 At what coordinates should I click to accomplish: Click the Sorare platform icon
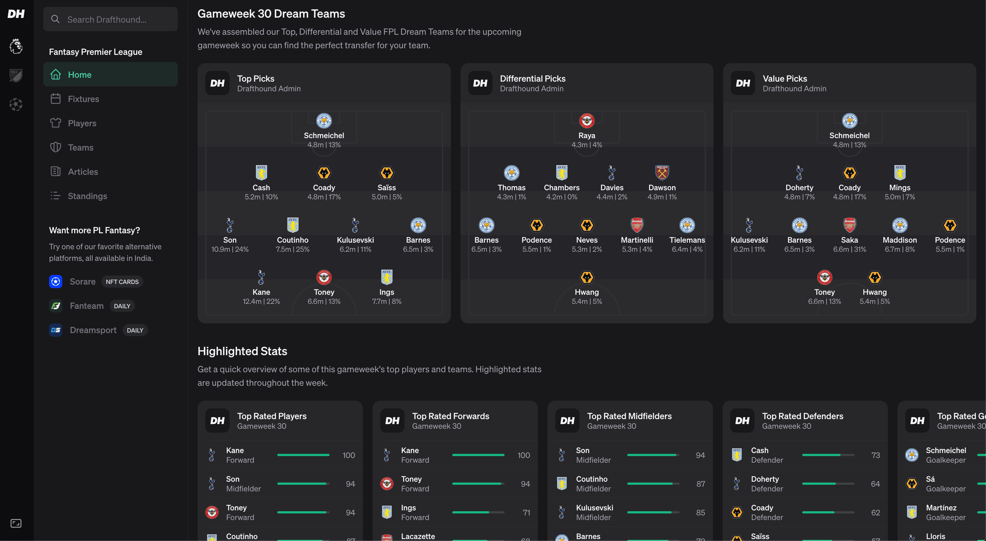(55, 282)
